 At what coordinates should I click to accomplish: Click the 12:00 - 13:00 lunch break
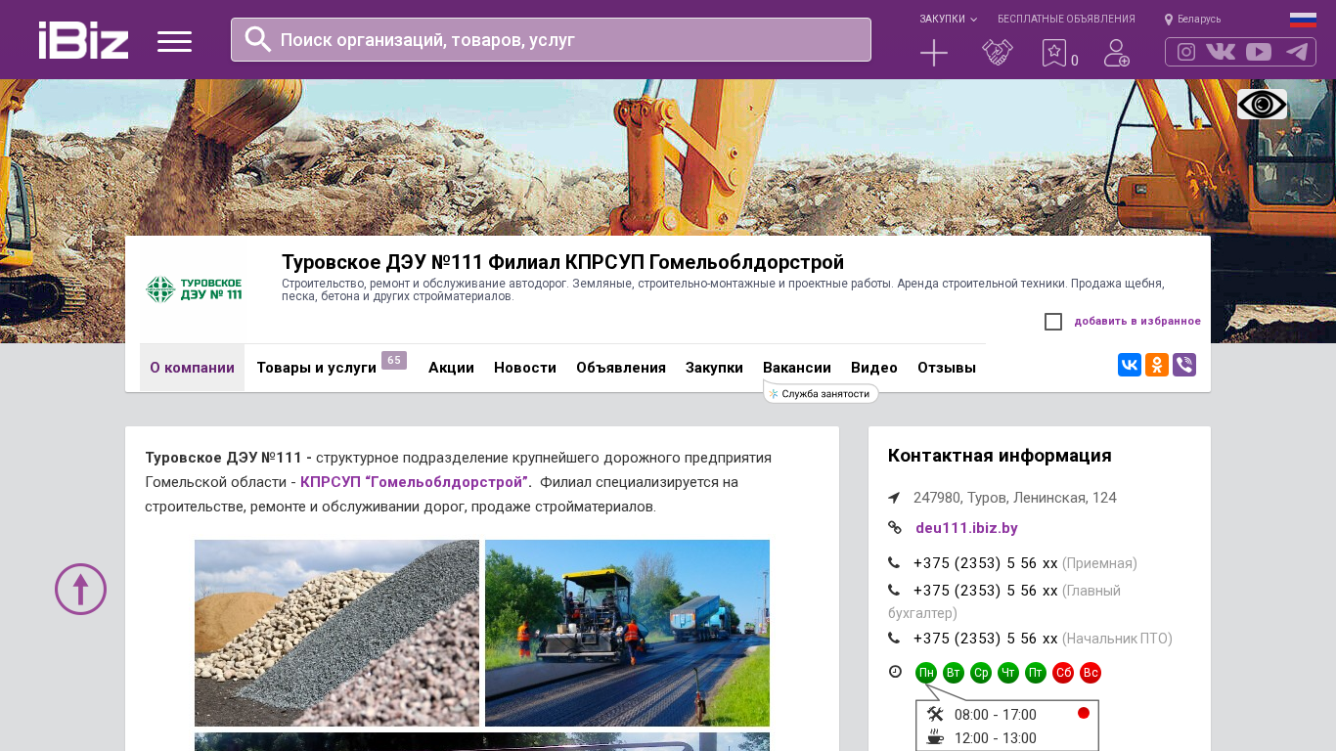pyautogui.click(x=996, y=738)
